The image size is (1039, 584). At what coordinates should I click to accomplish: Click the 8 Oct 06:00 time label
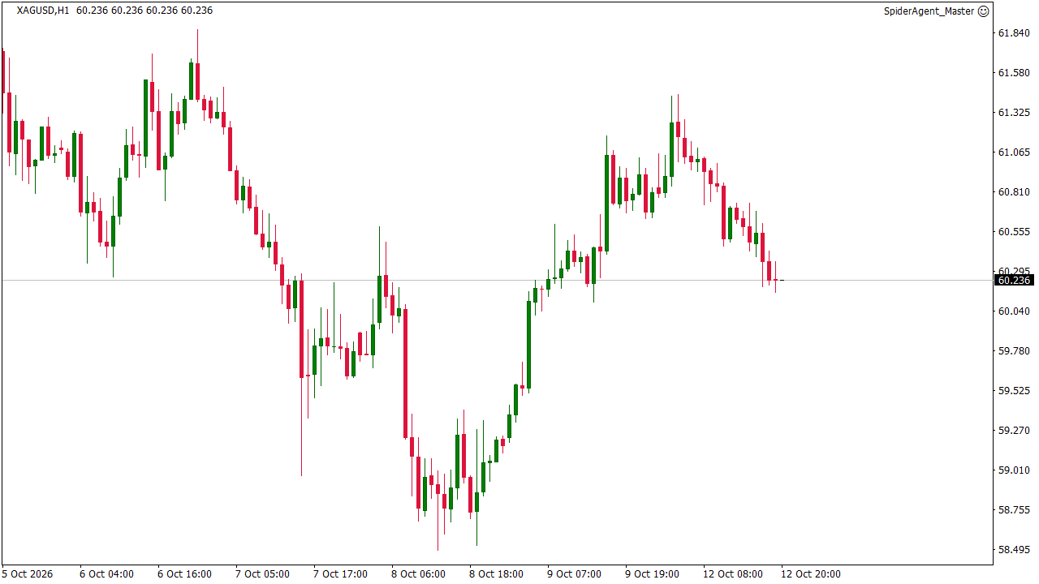pyautogui.click(x=418, y=574)
